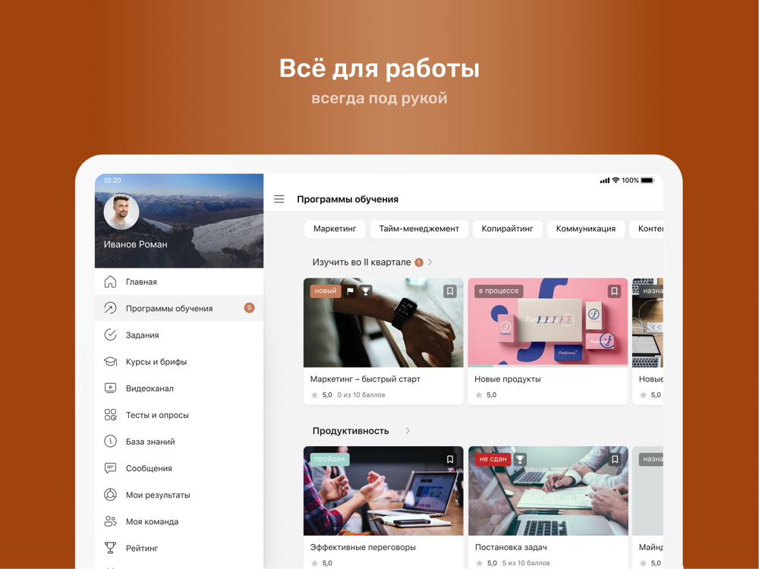
Task: Open the pink packaging course thumbnail
Action: coord(547,322)
